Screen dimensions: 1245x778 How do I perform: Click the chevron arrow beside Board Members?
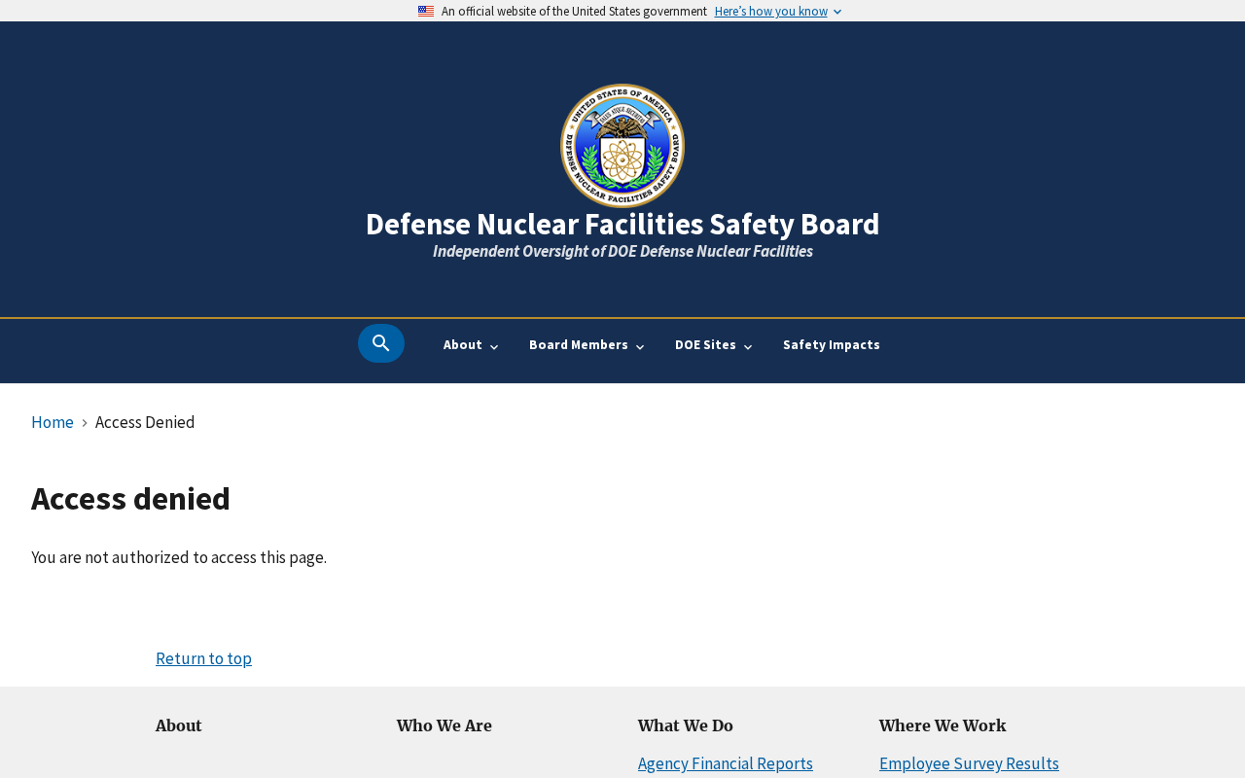click(x=640, y=347)
